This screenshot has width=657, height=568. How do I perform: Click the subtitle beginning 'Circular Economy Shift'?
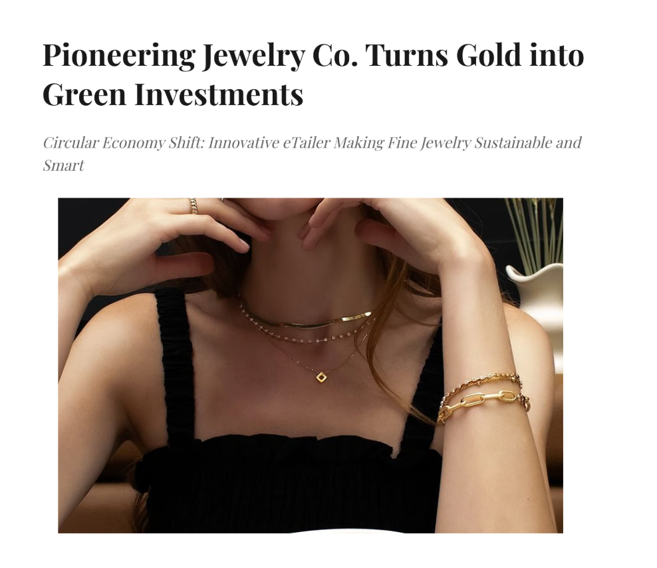[312, 154]
